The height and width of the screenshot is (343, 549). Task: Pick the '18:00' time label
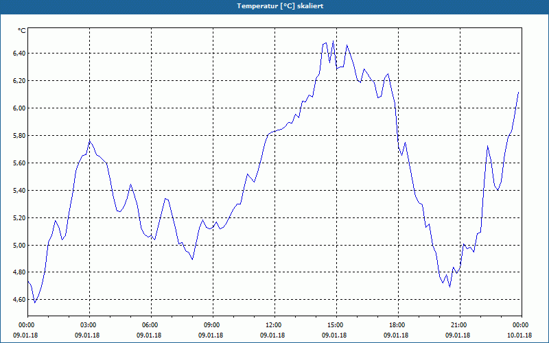(398, 325)
